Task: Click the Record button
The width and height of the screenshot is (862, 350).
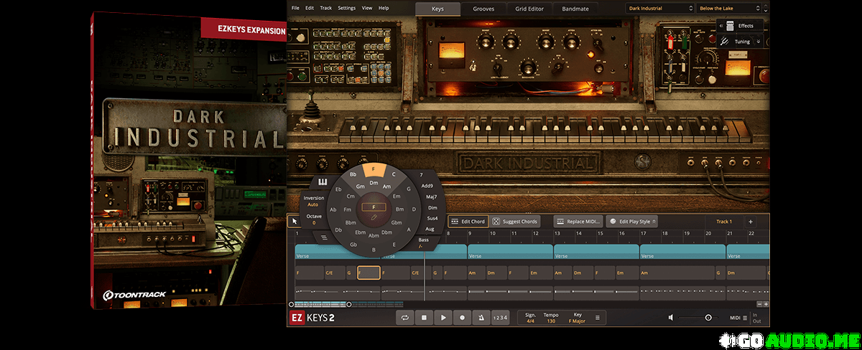Action: click(x=462, y=318)
